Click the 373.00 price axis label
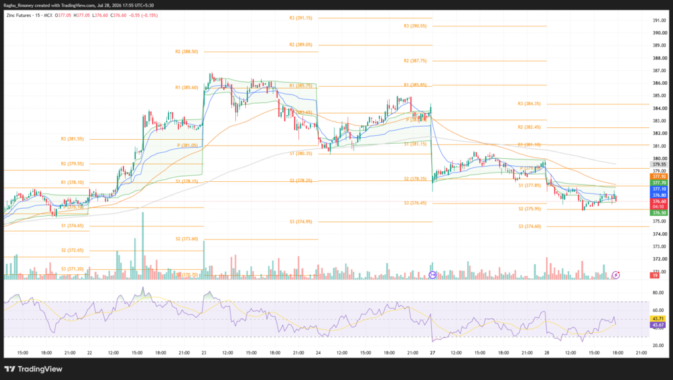This screenshot has width=673, height=380. pos(660,246)
